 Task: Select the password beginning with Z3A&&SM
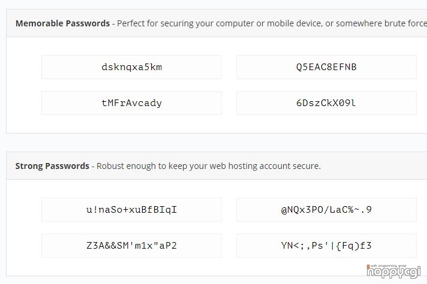pos(131,246)
